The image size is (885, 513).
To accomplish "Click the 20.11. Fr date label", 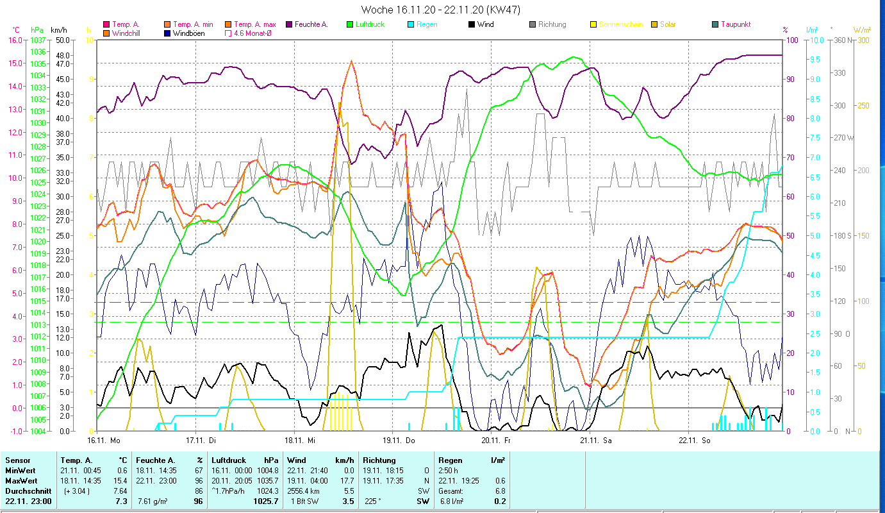I will [496, 440].
